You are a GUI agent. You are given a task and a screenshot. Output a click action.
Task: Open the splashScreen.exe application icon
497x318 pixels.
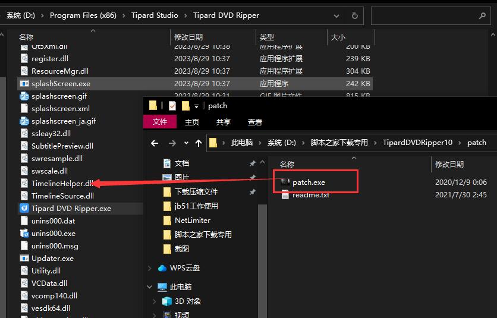pos(24,83)
